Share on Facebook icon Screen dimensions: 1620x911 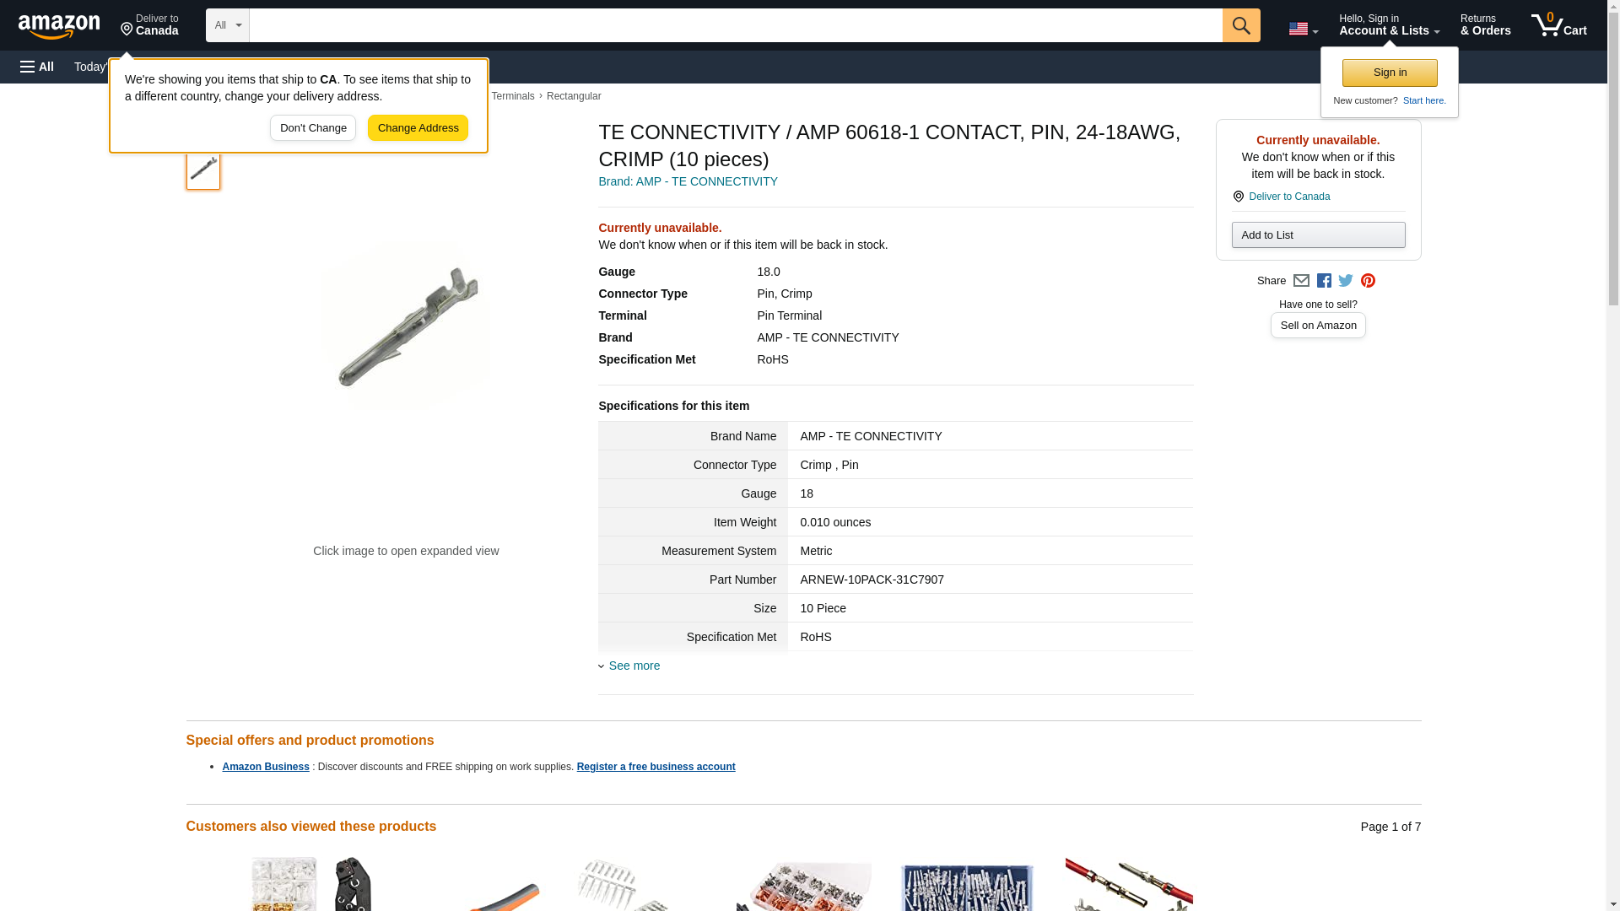[x=1324, y=281]
